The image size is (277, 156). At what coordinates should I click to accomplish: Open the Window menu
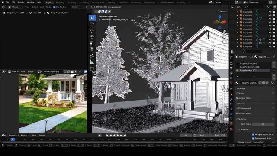(31, 2)
